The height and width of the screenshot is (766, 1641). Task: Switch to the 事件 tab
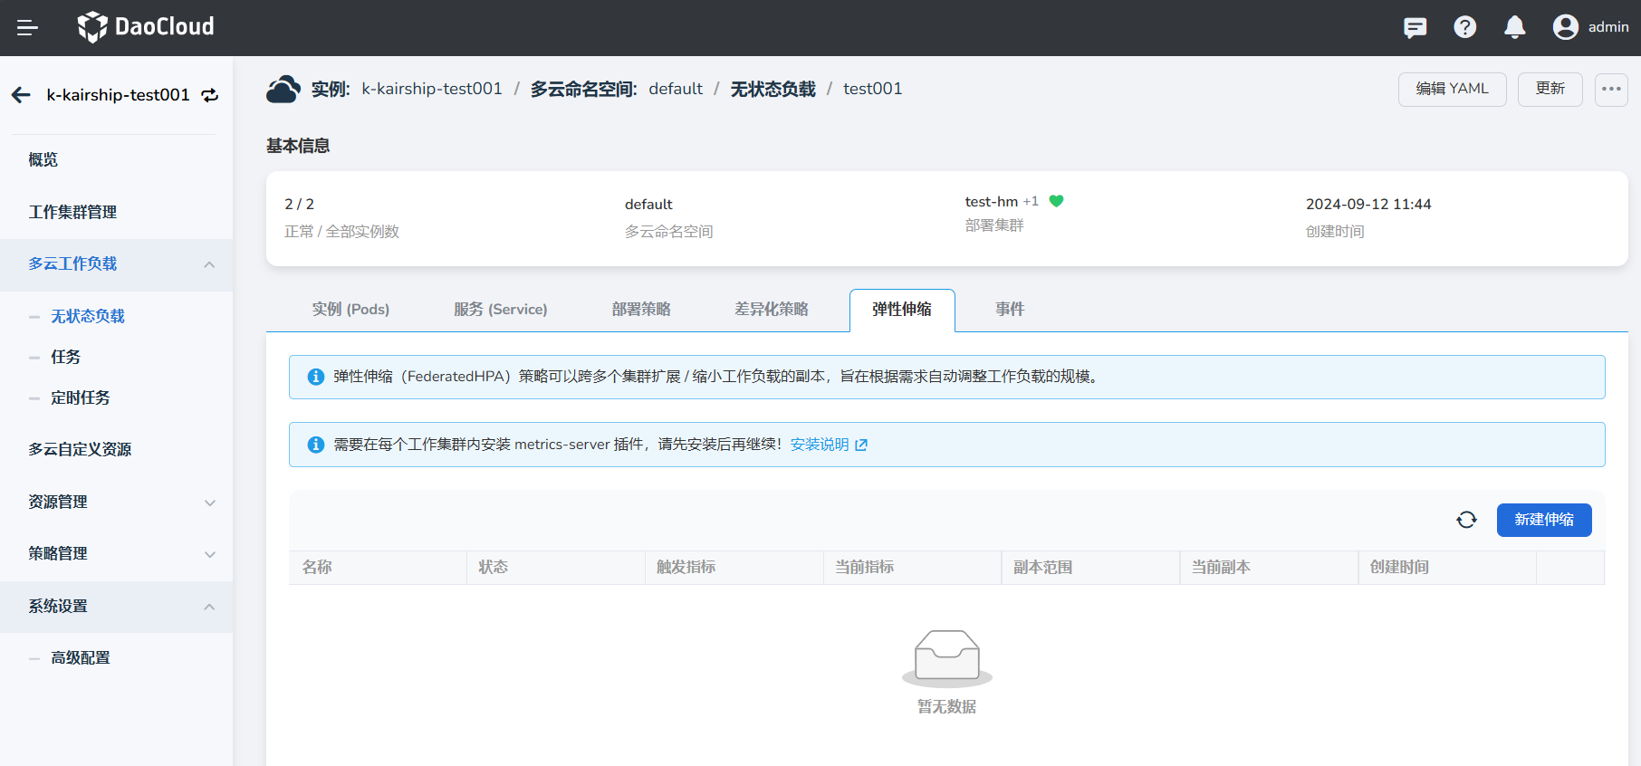(x=1010, y=310)
